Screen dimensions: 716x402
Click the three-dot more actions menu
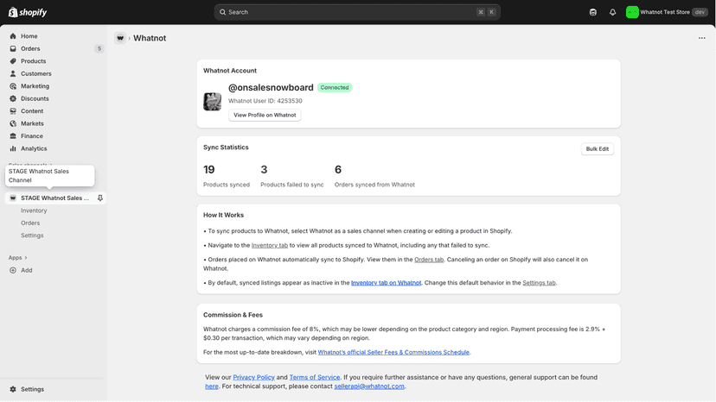(x=702, y=38)
